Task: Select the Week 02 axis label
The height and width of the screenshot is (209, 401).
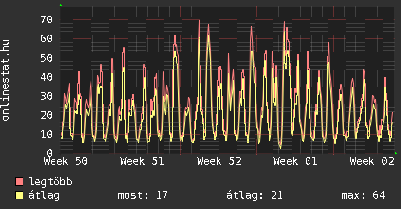Action: pyautogui.click(x=372, y=161)
